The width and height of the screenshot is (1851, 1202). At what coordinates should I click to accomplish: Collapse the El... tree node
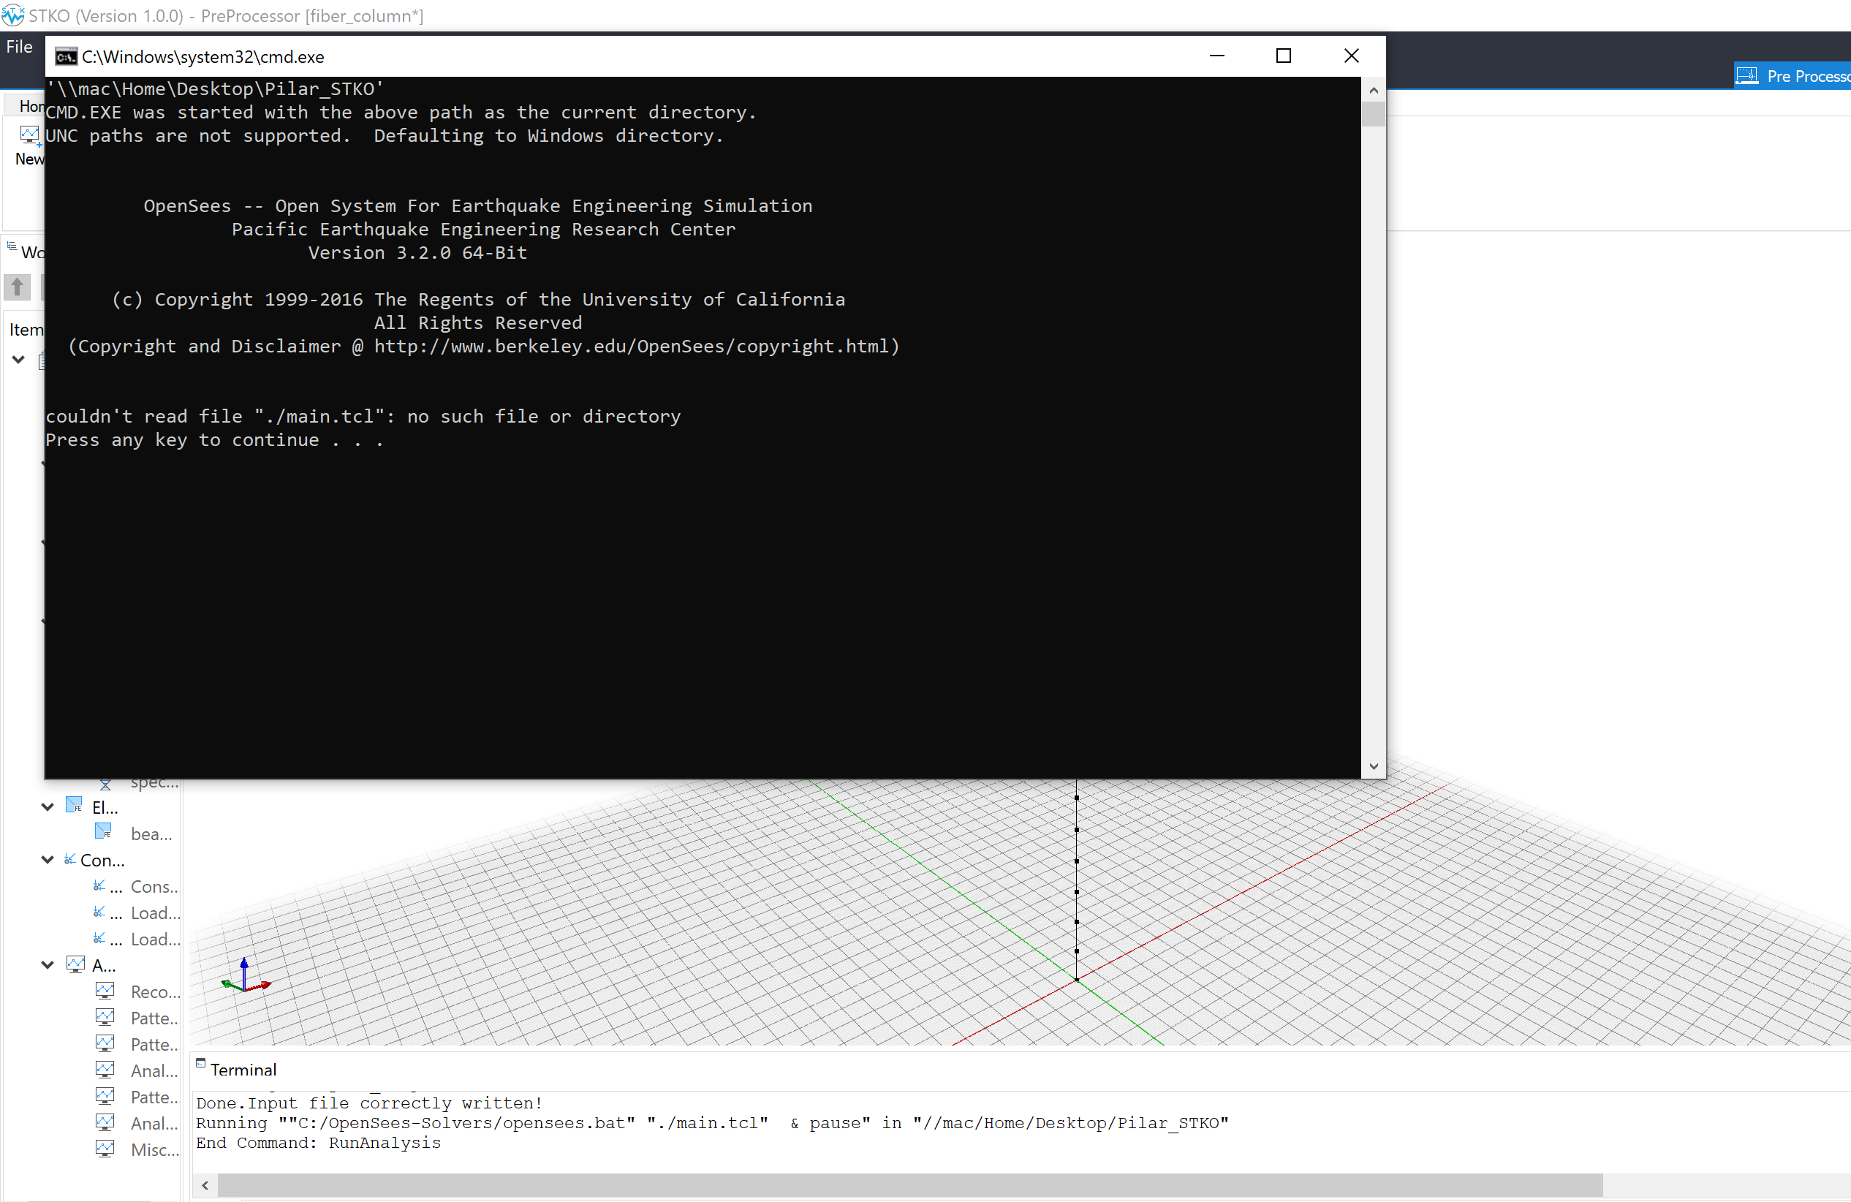48,806
